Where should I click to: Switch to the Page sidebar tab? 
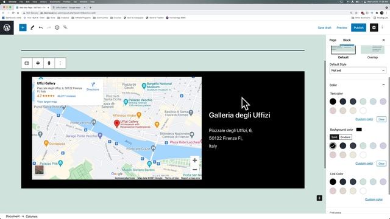[333, 40]
